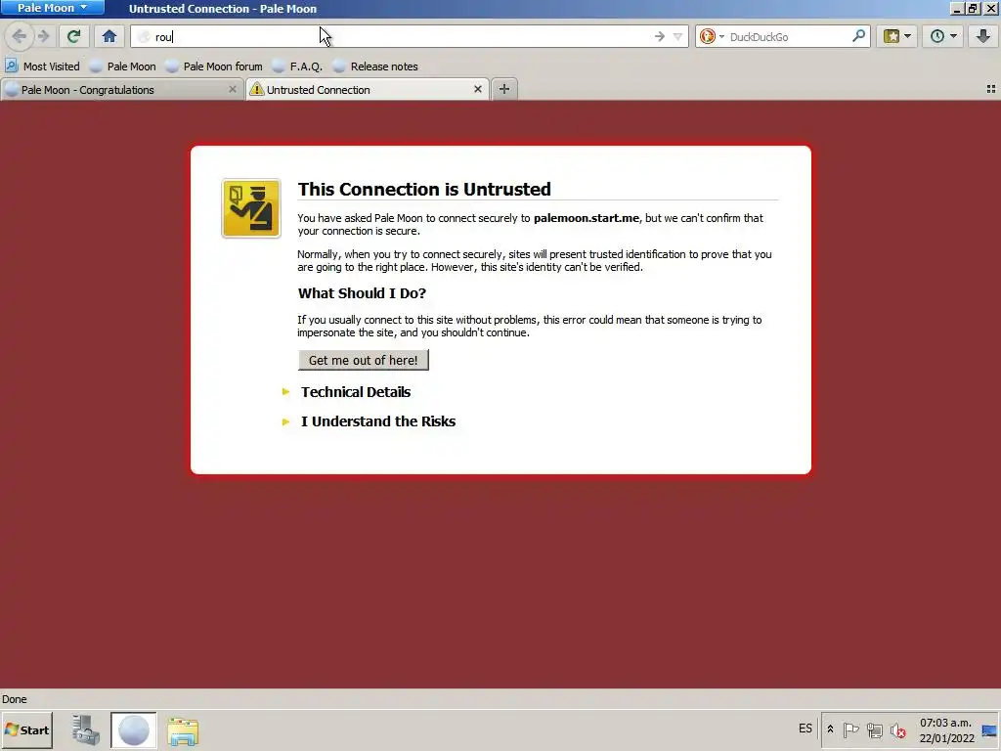Click the Action Center flag tray icon

(x=850, y=729)
